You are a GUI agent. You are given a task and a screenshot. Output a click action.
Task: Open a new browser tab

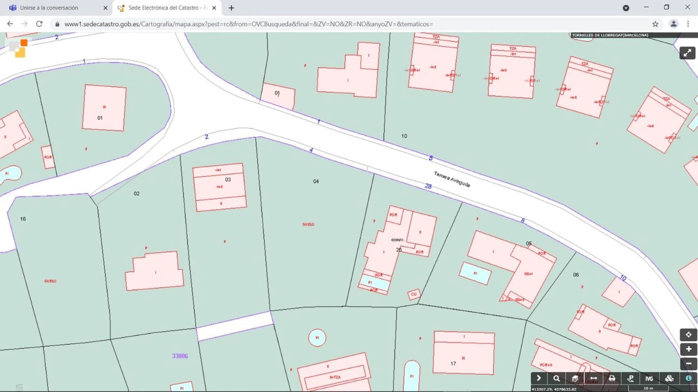pyautogui.click(x=231, y=8)
